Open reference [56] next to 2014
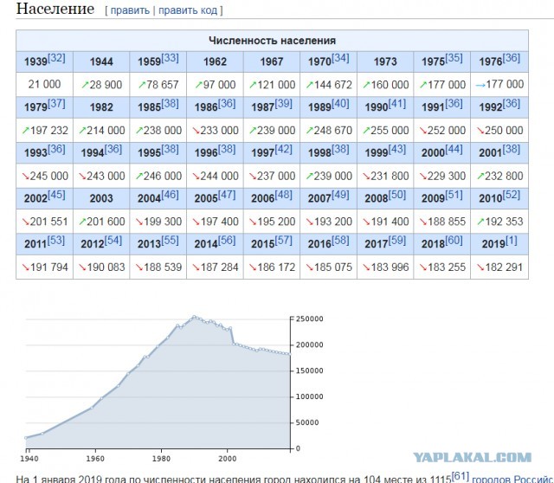Viewport: 554px width, 483px height. pyautogui.click(x=227, y=241)
